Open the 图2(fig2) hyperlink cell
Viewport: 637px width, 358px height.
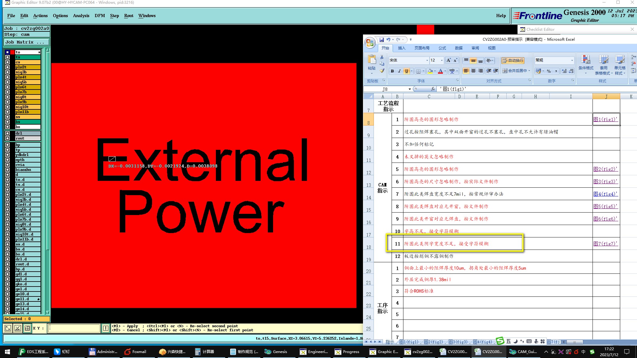tap(605, 169)
